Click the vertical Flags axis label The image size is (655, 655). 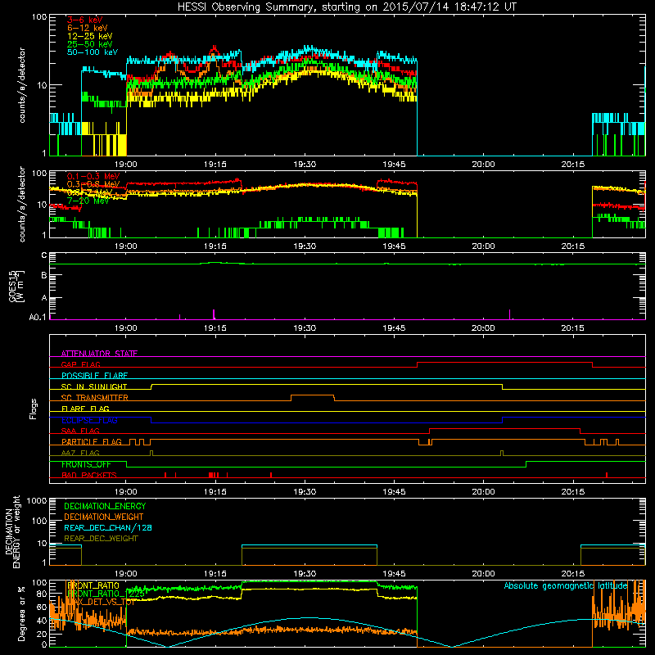(x=34, y=409)
